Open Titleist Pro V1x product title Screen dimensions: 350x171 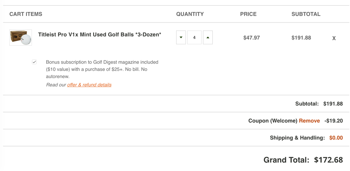click(99, 35)
